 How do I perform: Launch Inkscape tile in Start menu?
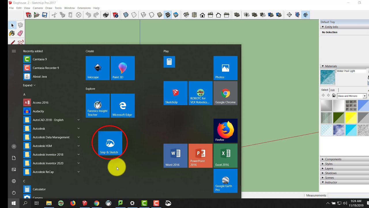(x=98, y=68)
